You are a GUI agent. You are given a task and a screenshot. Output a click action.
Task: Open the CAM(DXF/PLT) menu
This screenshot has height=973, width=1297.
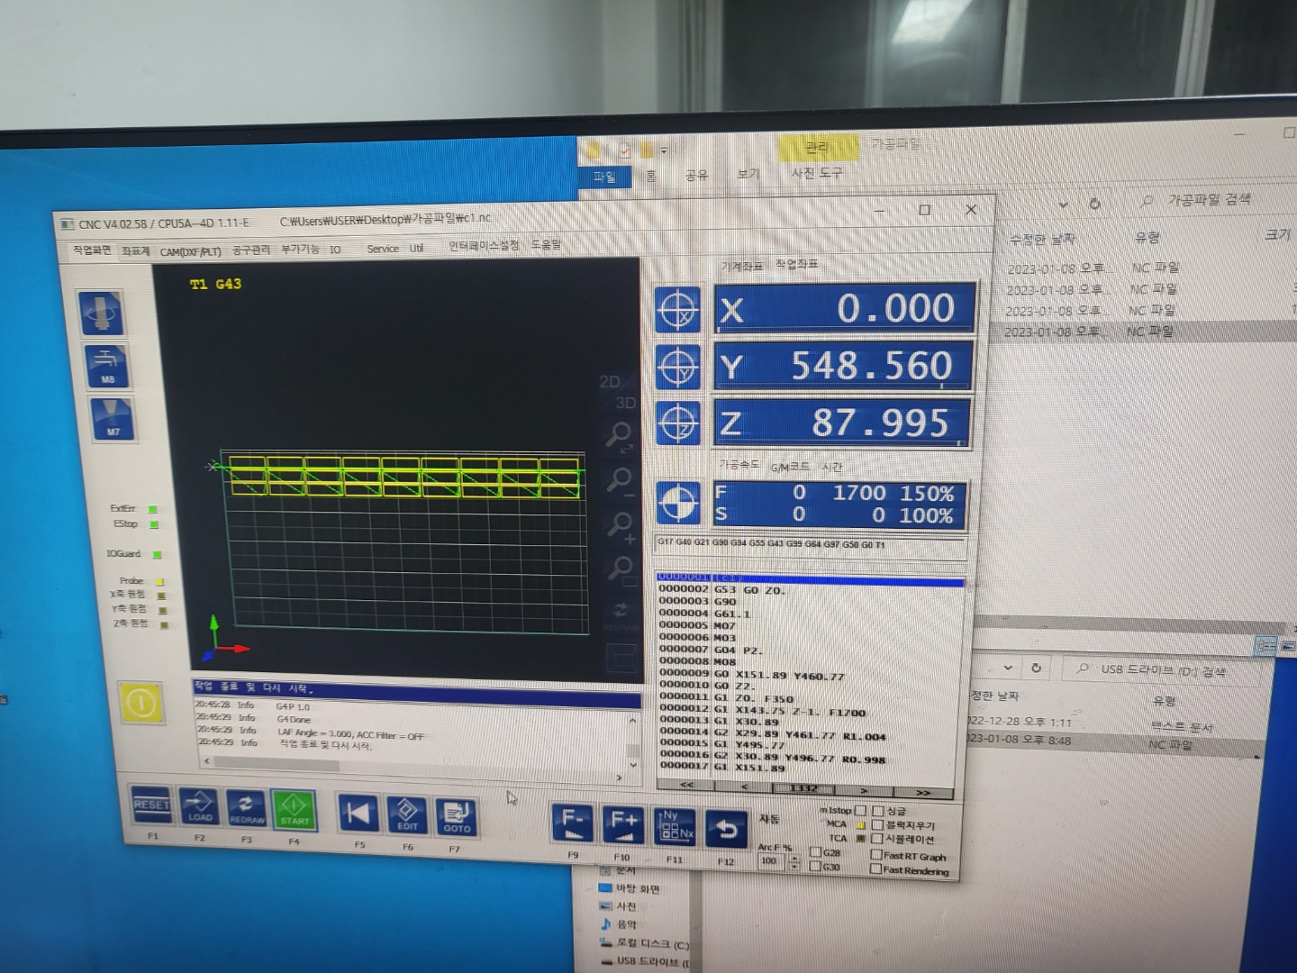190,251
